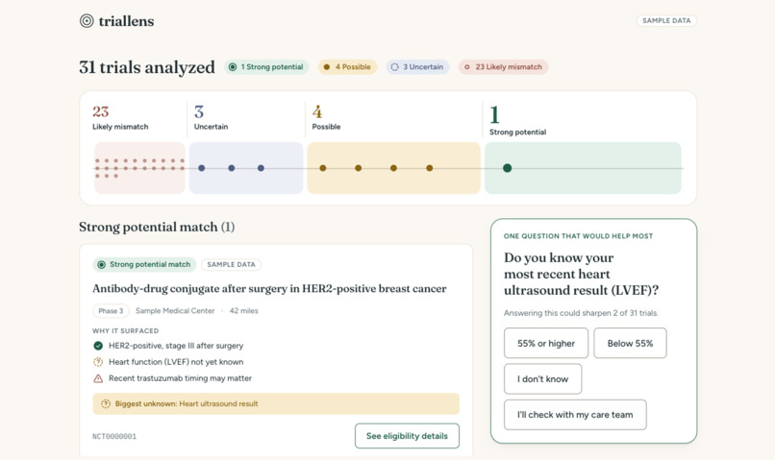Image resolution: width=775 pixels, height=460 pixels.
Task: Click the Strong potential match (1) heading
Action: pos(157,227)
